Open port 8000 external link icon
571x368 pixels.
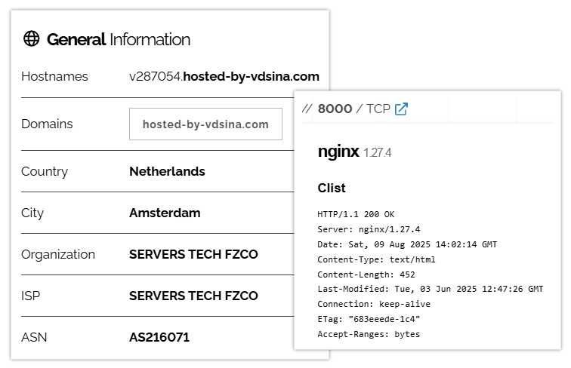pyautogui.click(x=401, y=109)
